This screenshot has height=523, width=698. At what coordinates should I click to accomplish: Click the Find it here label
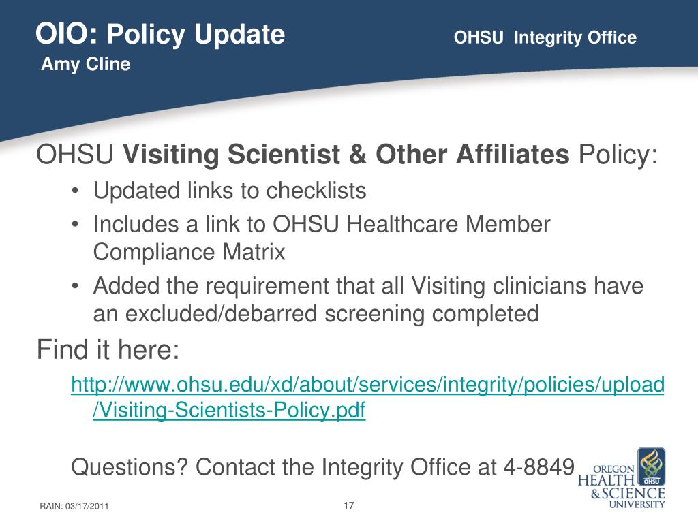tap(108, 349)
